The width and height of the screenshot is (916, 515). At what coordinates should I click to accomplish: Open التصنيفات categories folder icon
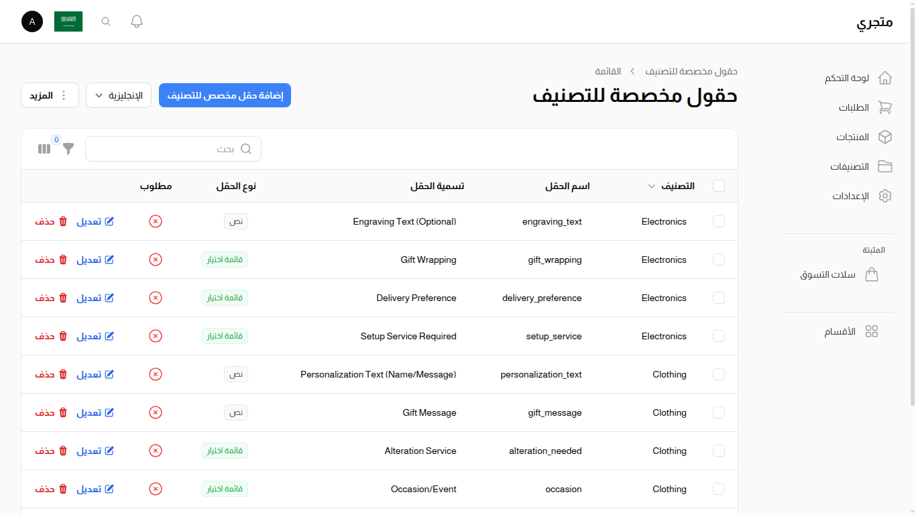click(885, 166)
